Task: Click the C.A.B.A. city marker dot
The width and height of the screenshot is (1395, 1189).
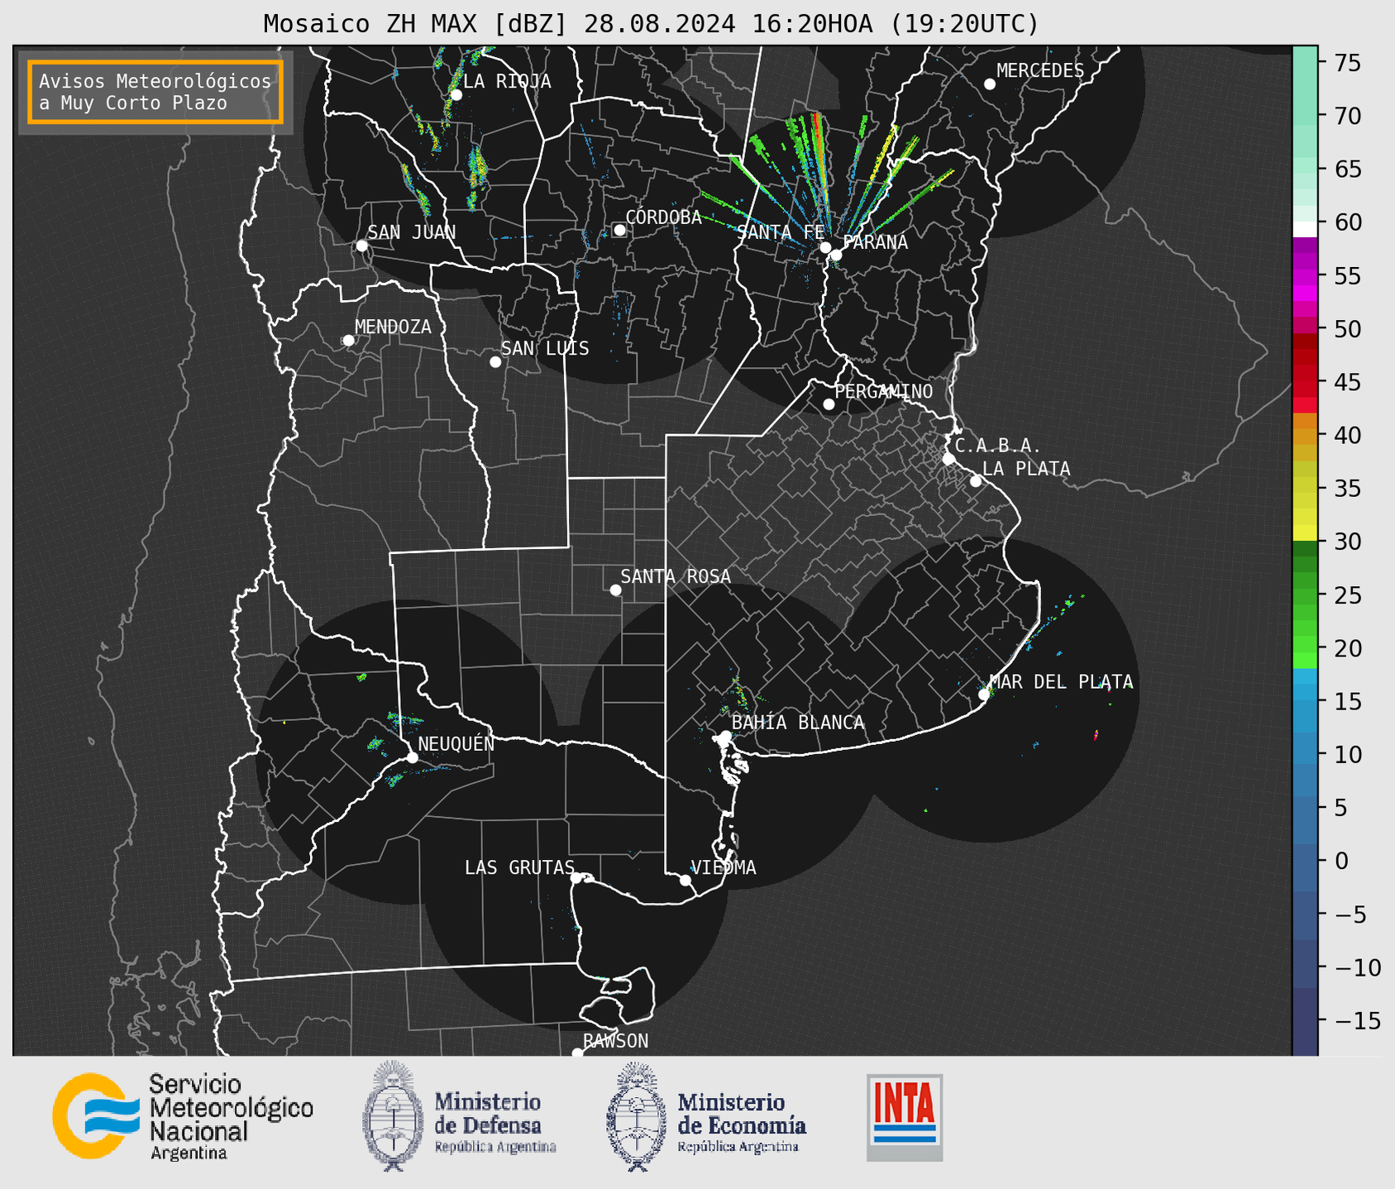Action: [x=948, y=459]
